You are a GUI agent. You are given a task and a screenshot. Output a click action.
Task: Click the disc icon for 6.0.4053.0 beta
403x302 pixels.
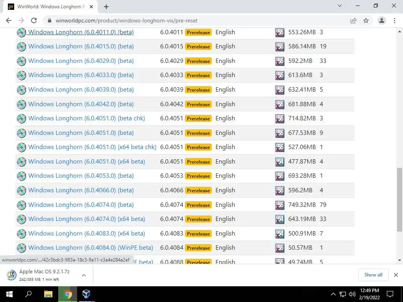click(21, 176)
